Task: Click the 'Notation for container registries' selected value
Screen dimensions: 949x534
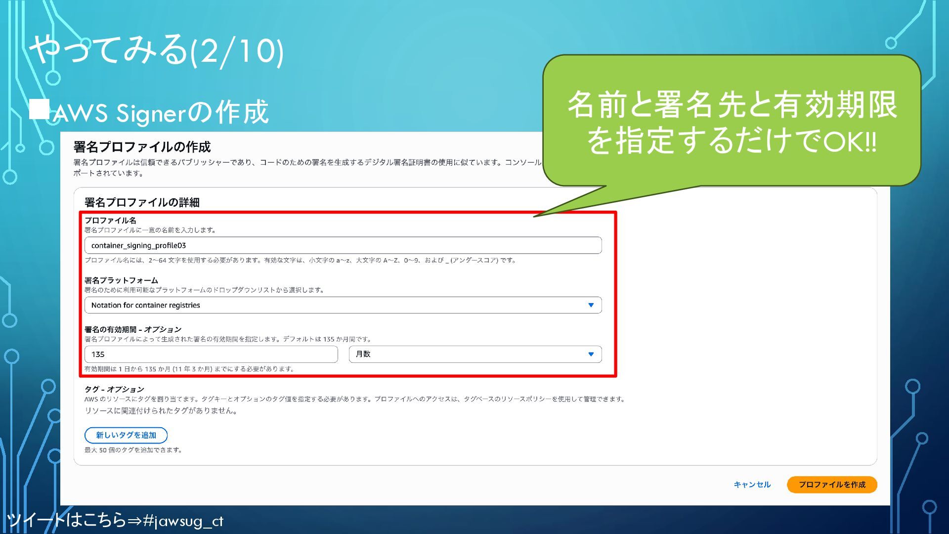Action: (146, 305)
